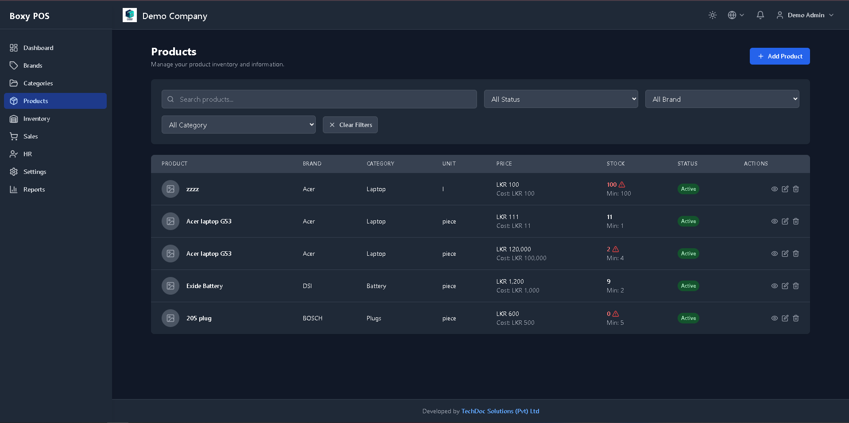Open Categories in sidebar
The width and height of the screenshot is (849, 423).
55,83
